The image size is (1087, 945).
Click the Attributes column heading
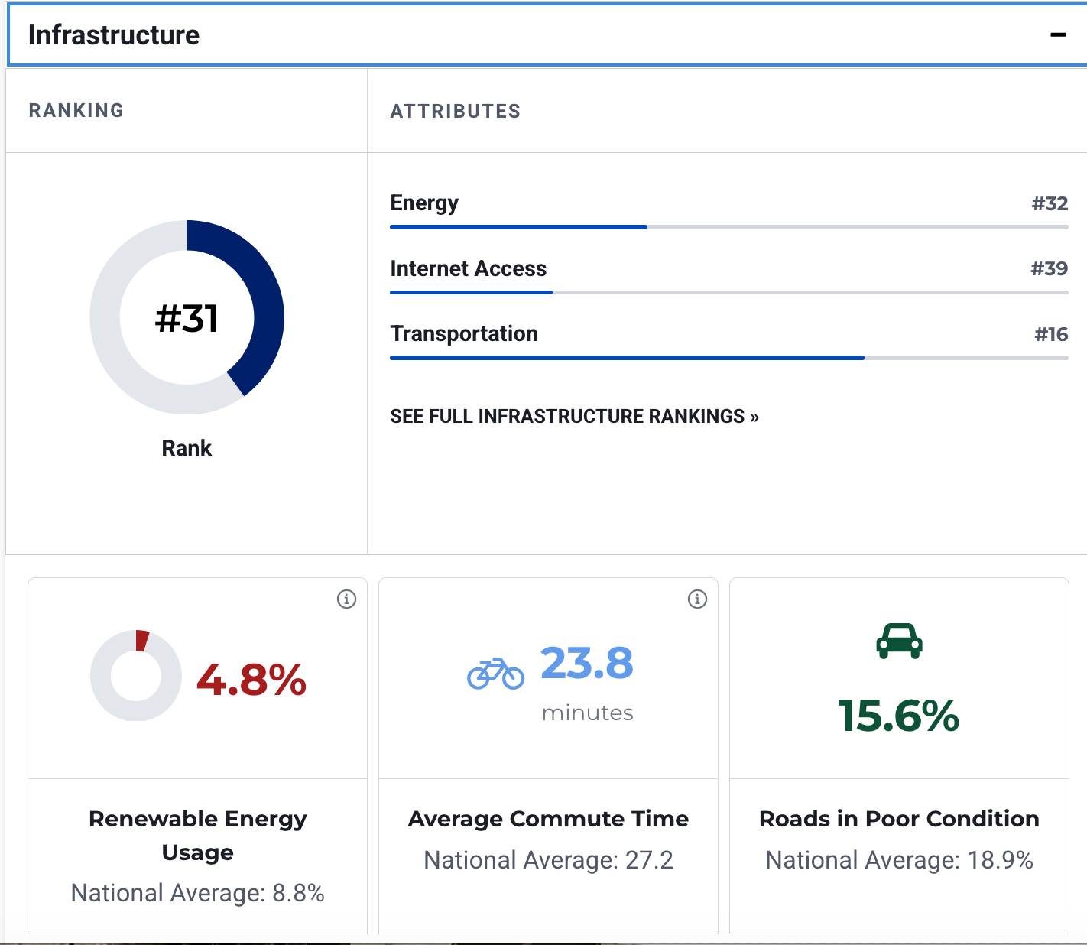coord(456,111)
